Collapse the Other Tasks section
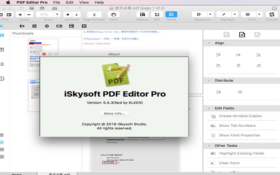This screenshot has height=175, width=280. (209, 146)
